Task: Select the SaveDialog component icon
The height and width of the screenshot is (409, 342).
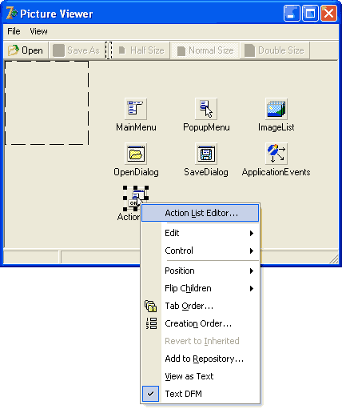Action: (206, 154)
